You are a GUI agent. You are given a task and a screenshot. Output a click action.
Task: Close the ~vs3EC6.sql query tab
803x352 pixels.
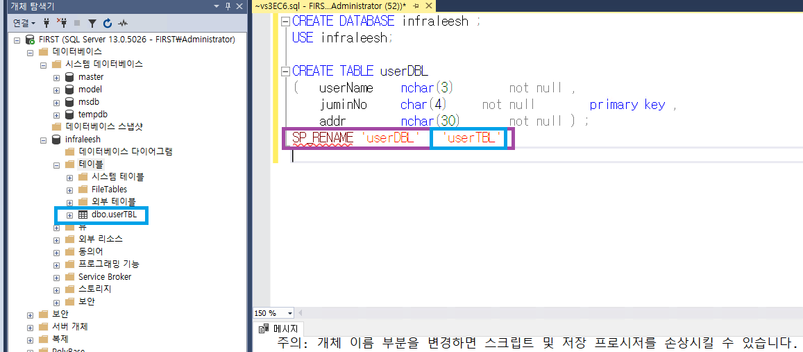click(x=429, y=6)
